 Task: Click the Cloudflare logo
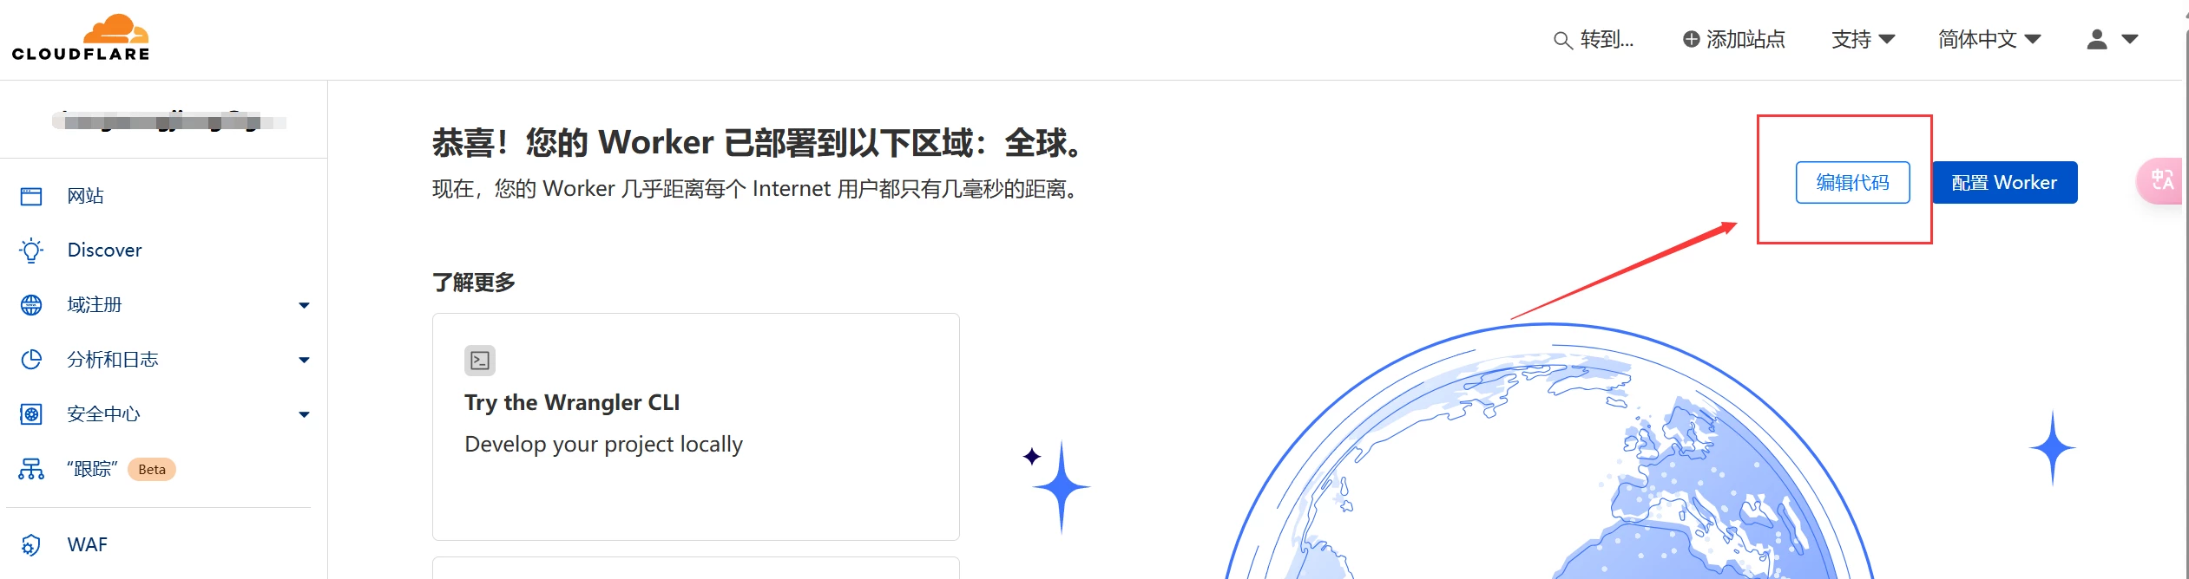tap(81, 38)
